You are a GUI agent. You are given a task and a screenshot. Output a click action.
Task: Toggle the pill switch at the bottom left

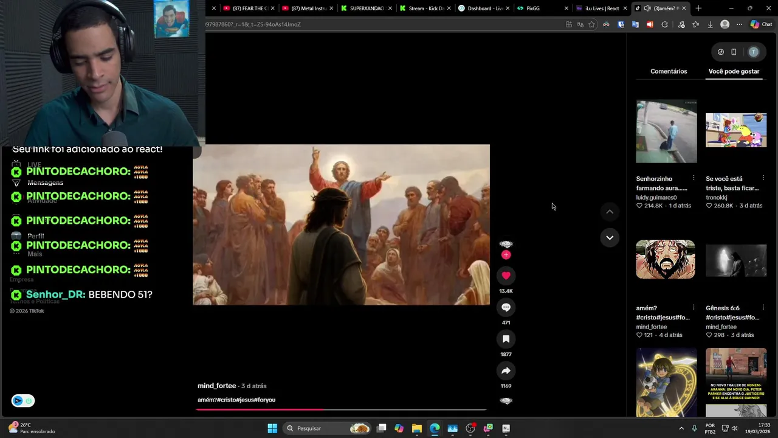tap(23, 400)
